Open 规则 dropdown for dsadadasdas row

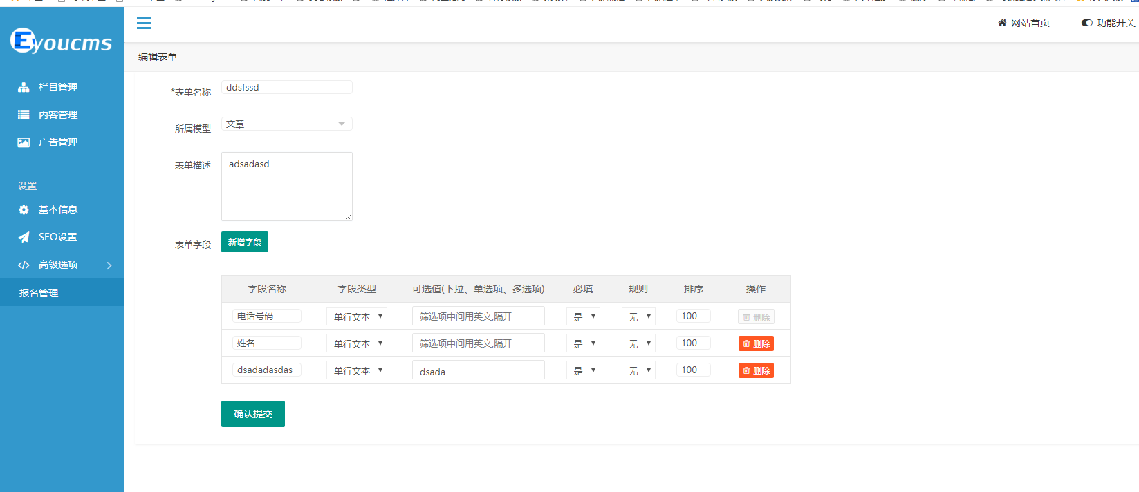[638, 370]
